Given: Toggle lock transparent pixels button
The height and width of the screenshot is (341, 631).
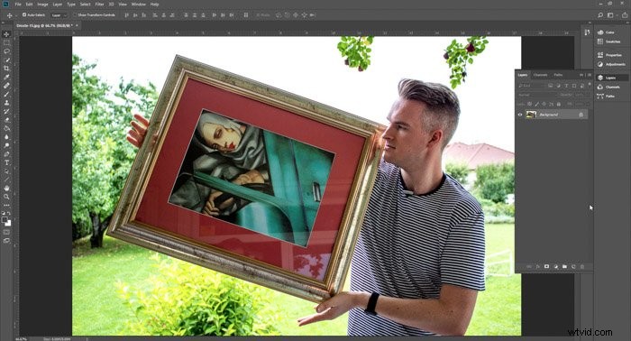Looking at the screenshot, I should point(530,104).
